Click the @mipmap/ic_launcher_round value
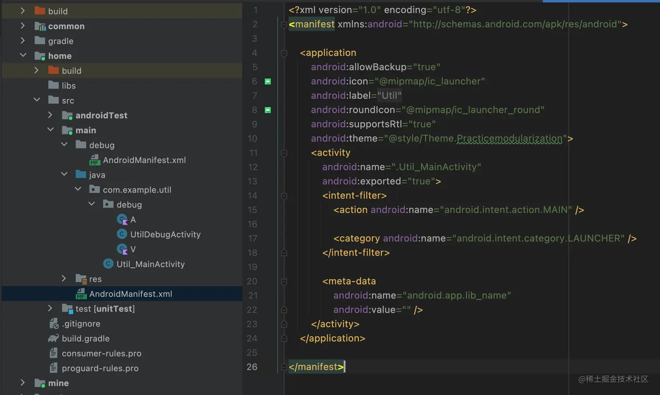 point(473,110)
